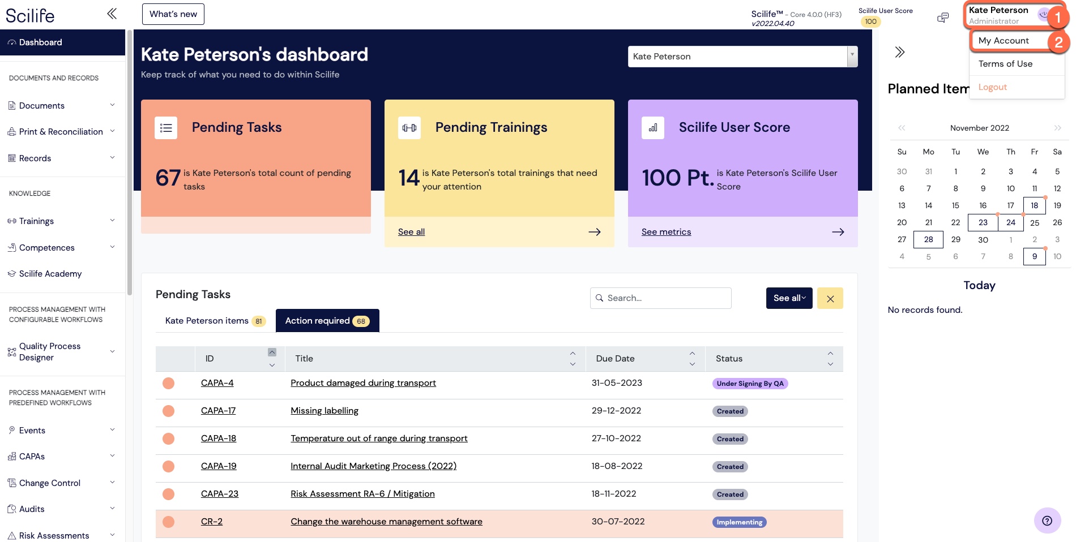Open the See metrics link
The width and height of the screenshot is (1076, 542).
(x=666, y=232)
